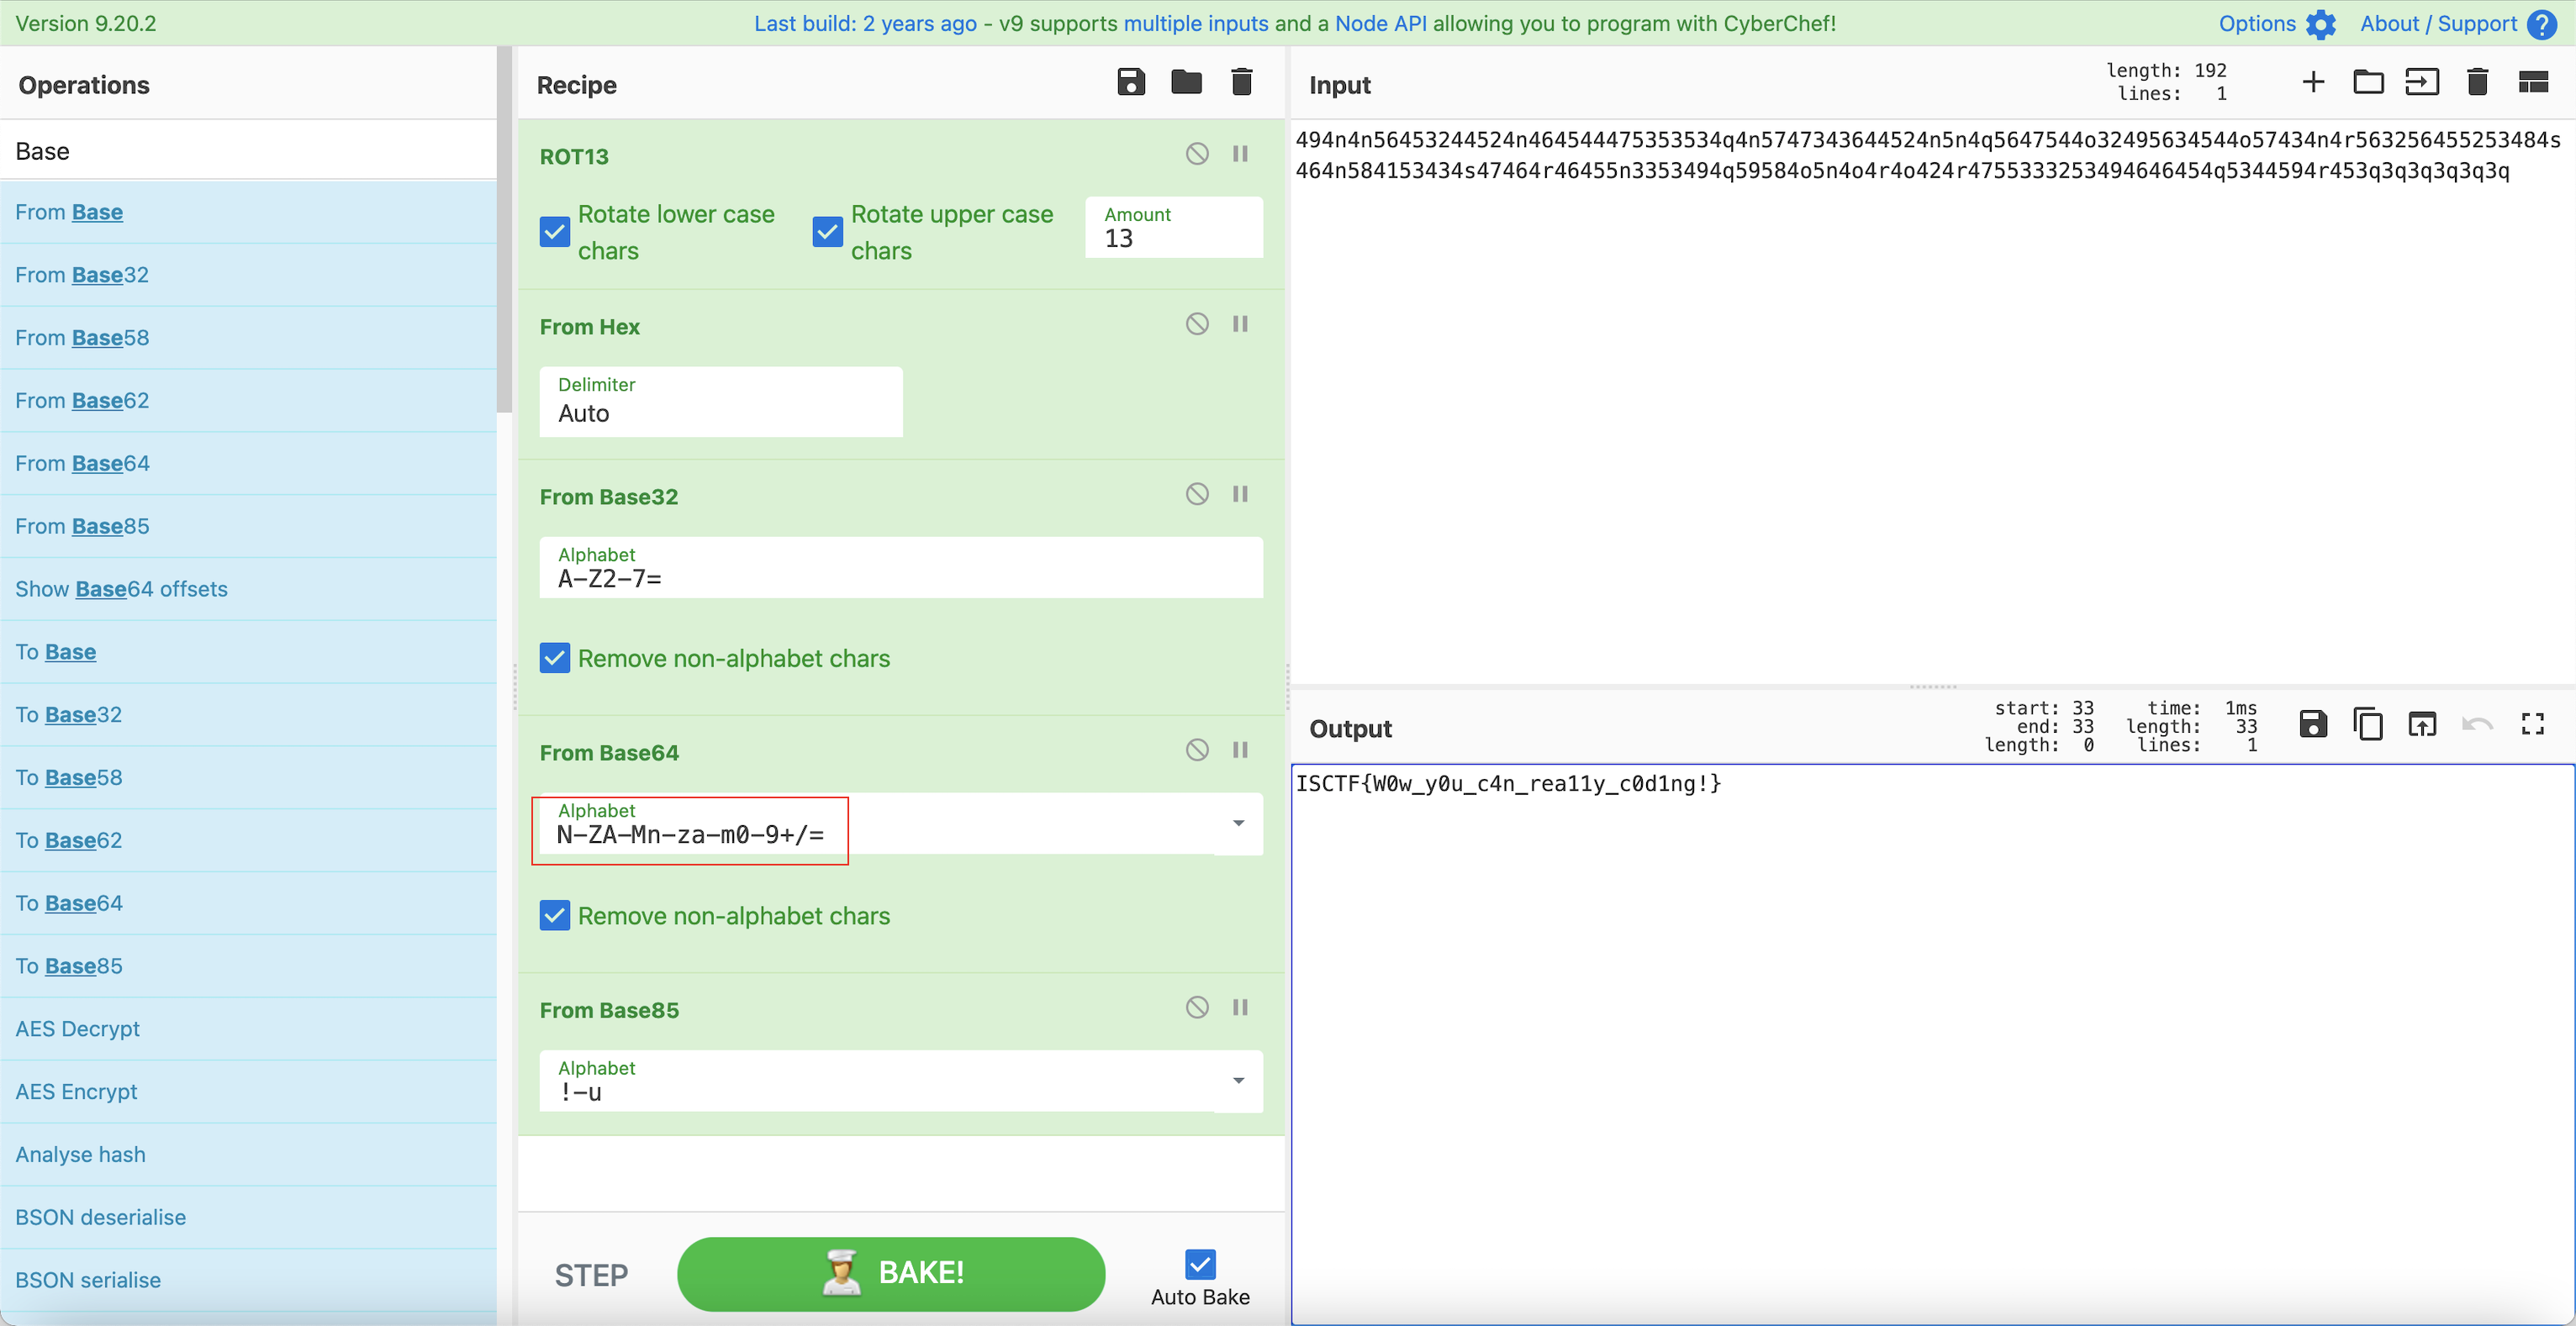Maximise the output pane
The width and height of the screenshot is (2576, 1326).
pyautogui.click(x=2533, y=724)
